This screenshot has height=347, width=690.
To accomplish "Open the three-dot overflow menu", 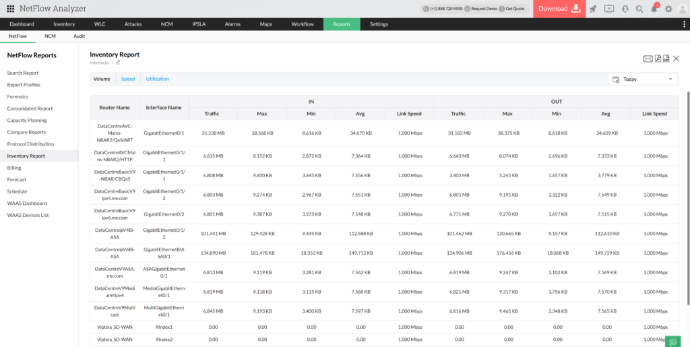I will click(x=684, y=24).
